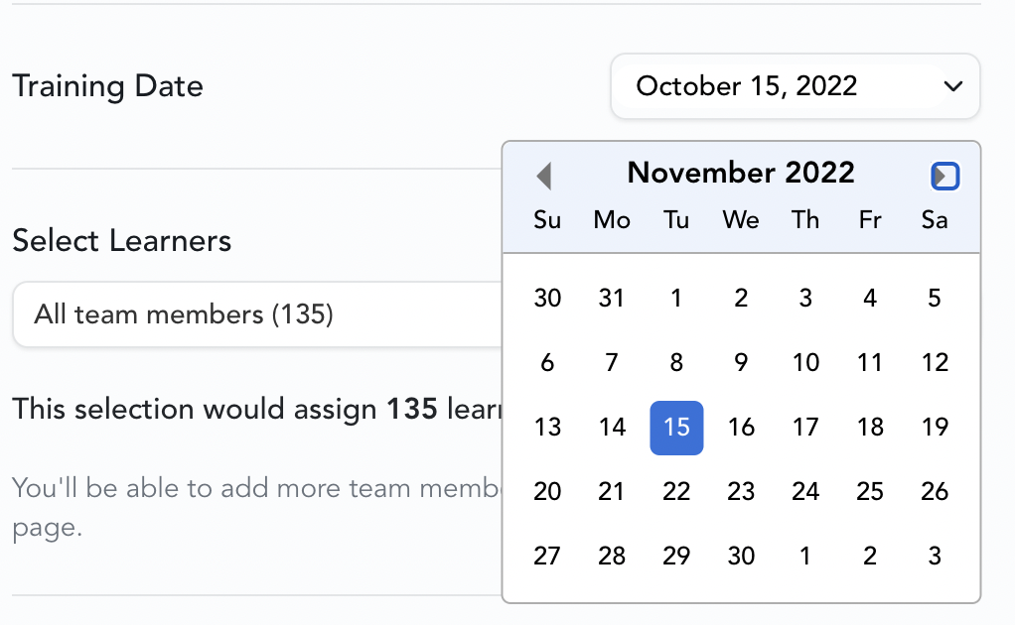
Task: Select November 30 date
Action: coord(741,556)
